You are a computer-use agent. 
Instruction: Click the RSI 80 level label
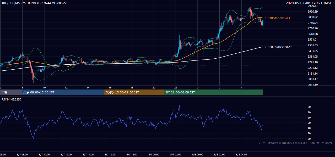pos(309,107)
